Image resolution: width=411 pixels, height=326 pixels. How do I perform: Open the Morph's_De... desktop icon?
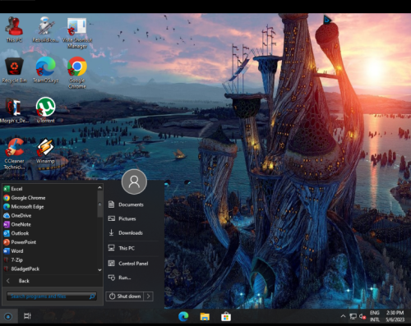tap(14, 110)
